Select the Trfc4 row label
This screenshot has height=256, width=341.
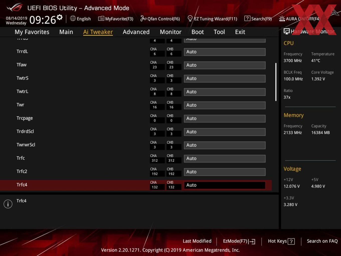(x=22, y=185)
